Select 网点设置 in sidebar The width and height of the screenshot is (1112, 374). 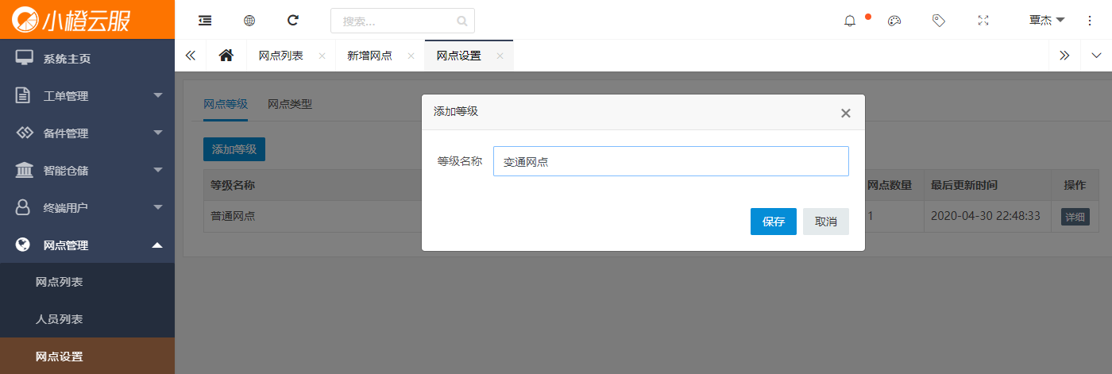click(x=87, y=357)
